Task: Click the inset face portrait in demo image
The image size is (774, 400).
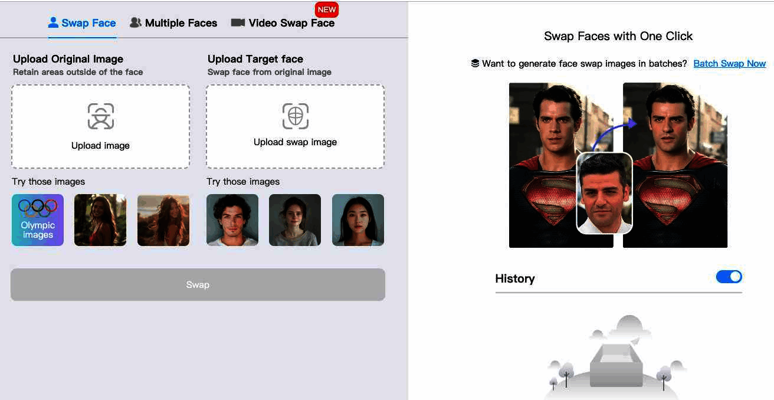Action: [604, 193]
